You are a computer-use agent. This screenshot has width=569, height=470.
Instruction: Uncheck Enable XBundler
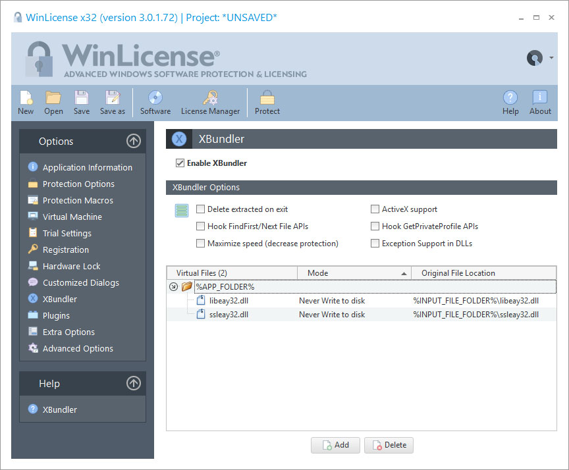(x=180, y=163)
